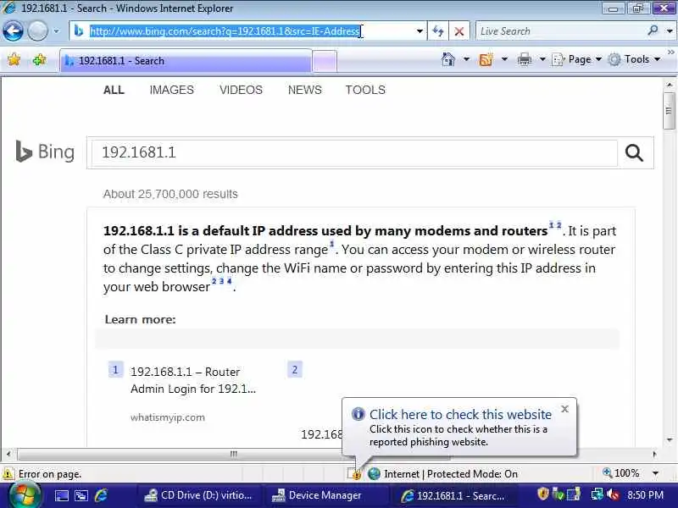Click the horizontal scrollbar right arrow
Viewport: 678px width, 508px height.
tap(654, 454)
